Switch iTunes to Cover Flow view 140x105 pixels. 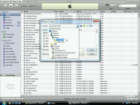[x=115, y=6]
